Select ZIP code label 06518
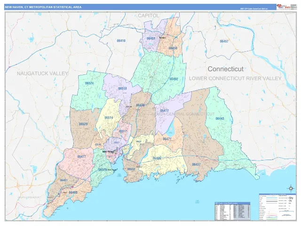 [x=122, y=89]
